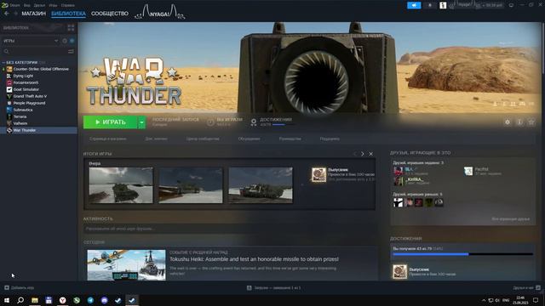The height and width of the screenshot is (306, 545).
Task: Click the blue announcements megaphone button
Action: [x=414, y=5]
